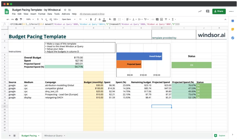Viewport: 238px width, 140px height.
Task: Expand the side panel arrow at bottom right
Action: coord(232,134)
